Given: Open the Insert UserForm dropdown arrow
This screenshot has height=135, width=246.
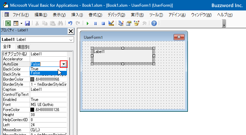Looking at the screenshot, I should tap(21, 23).
